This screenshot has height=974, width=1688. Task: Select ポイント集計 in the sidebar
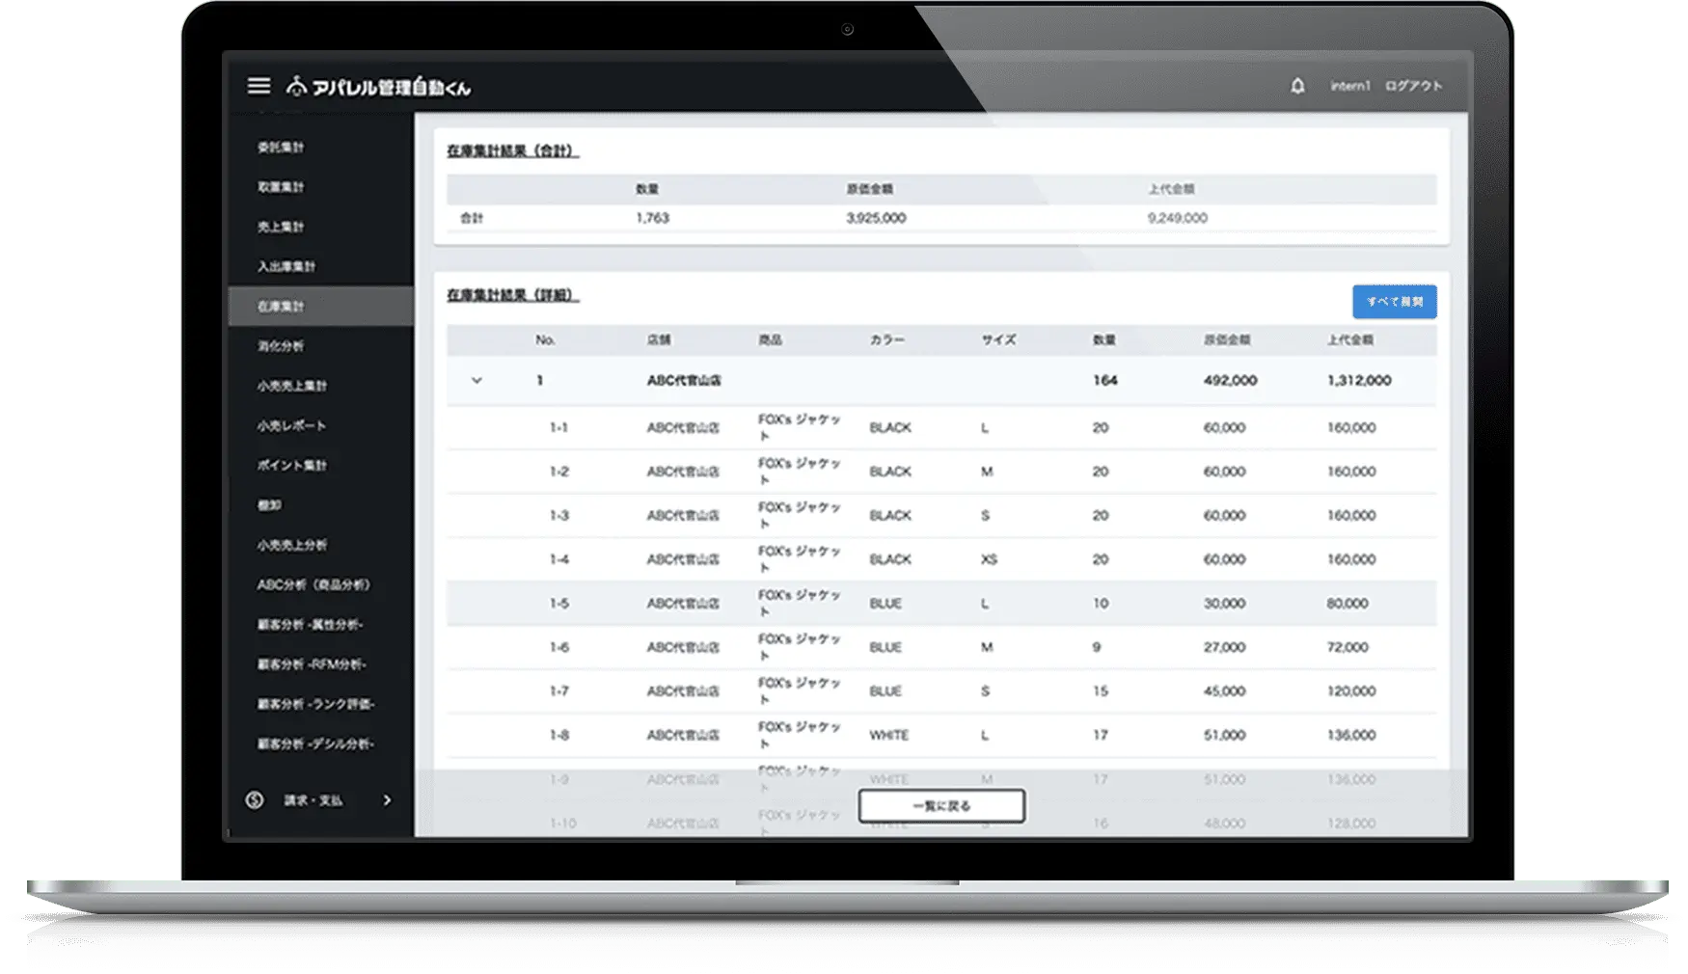coord(291,465)
